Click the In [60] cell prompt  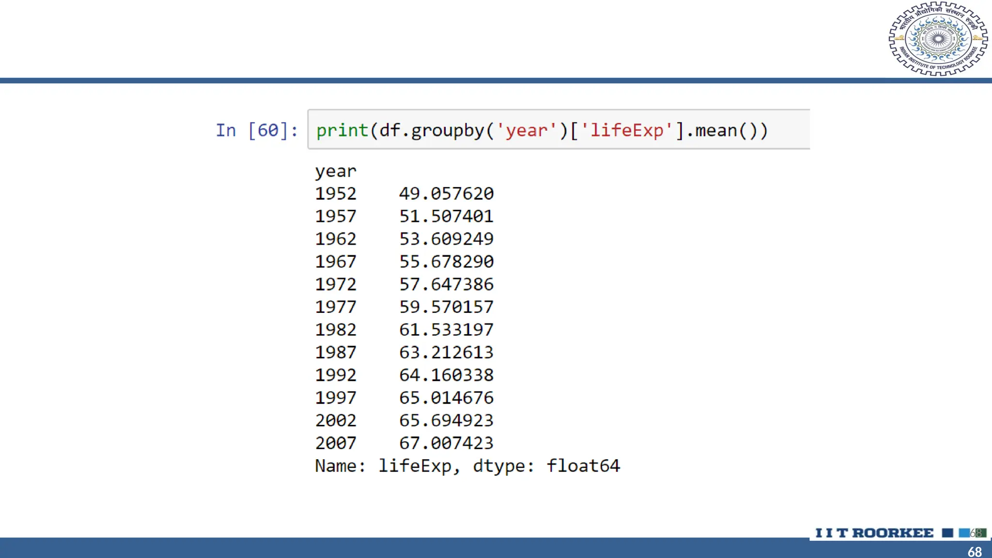coord(257,130)
